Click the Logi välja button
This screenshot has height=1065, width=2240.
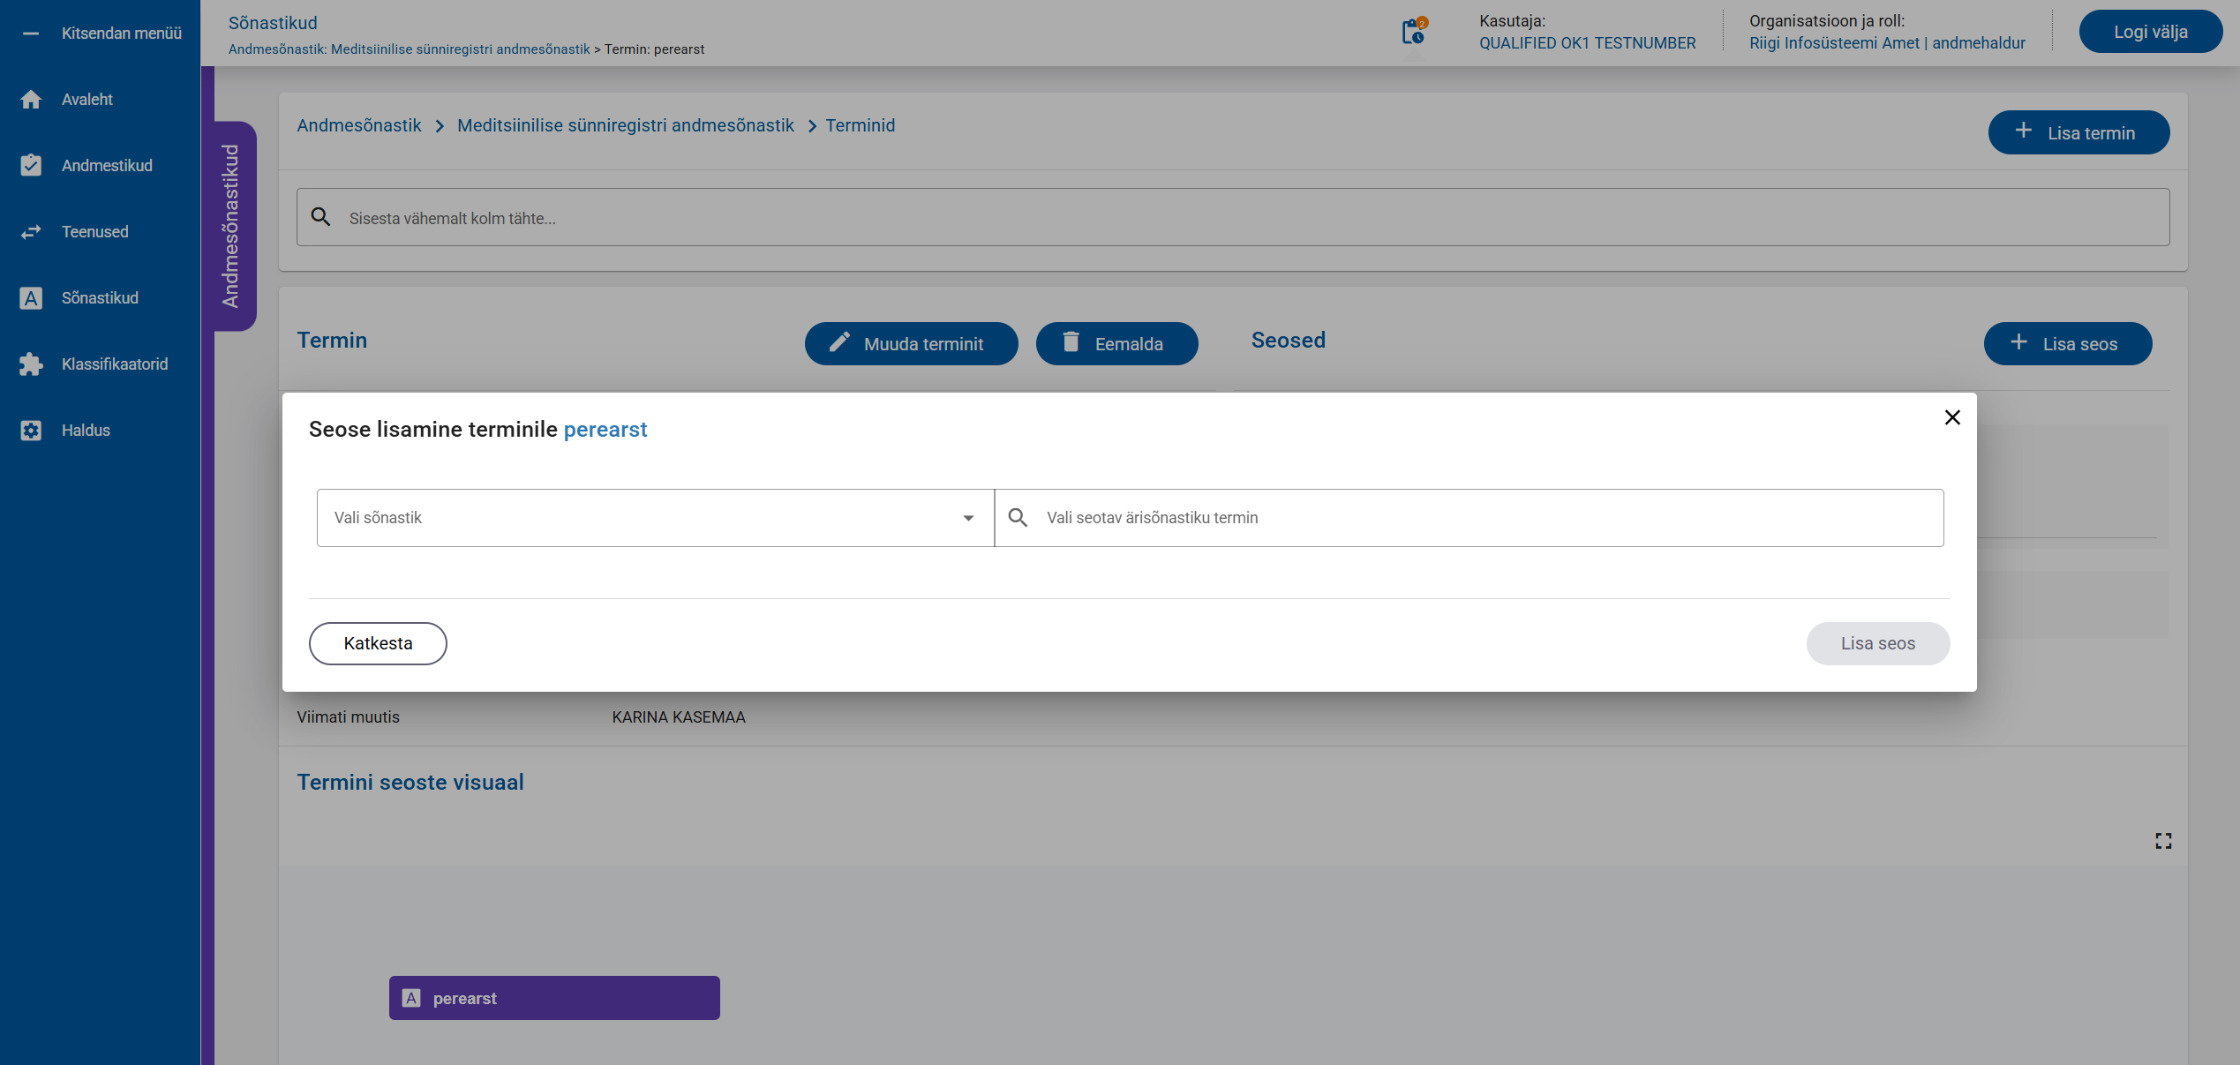[x=2149, y=32]
